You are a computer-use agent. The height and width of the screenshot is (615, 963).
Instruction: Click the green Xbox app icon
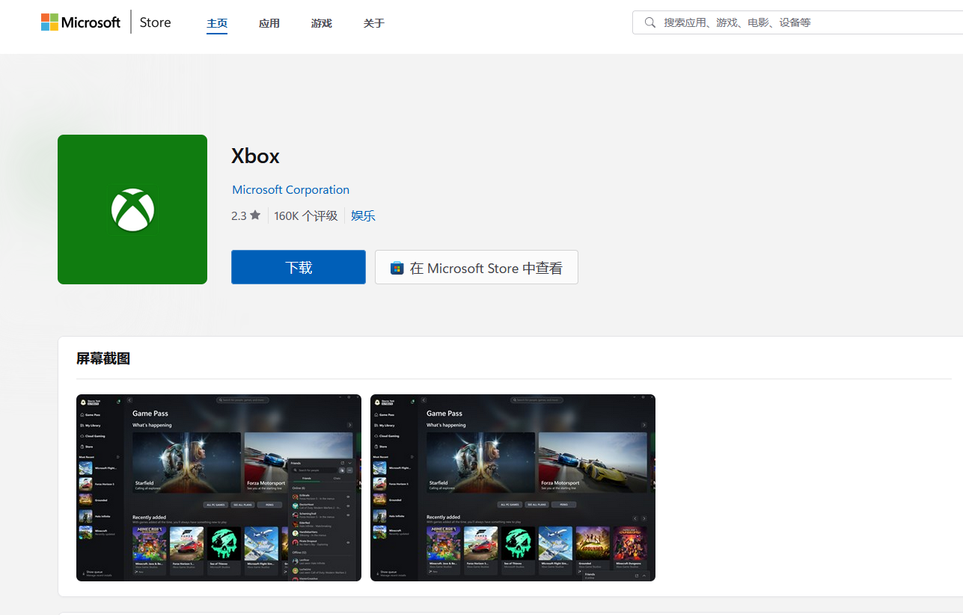click(132, 209)
